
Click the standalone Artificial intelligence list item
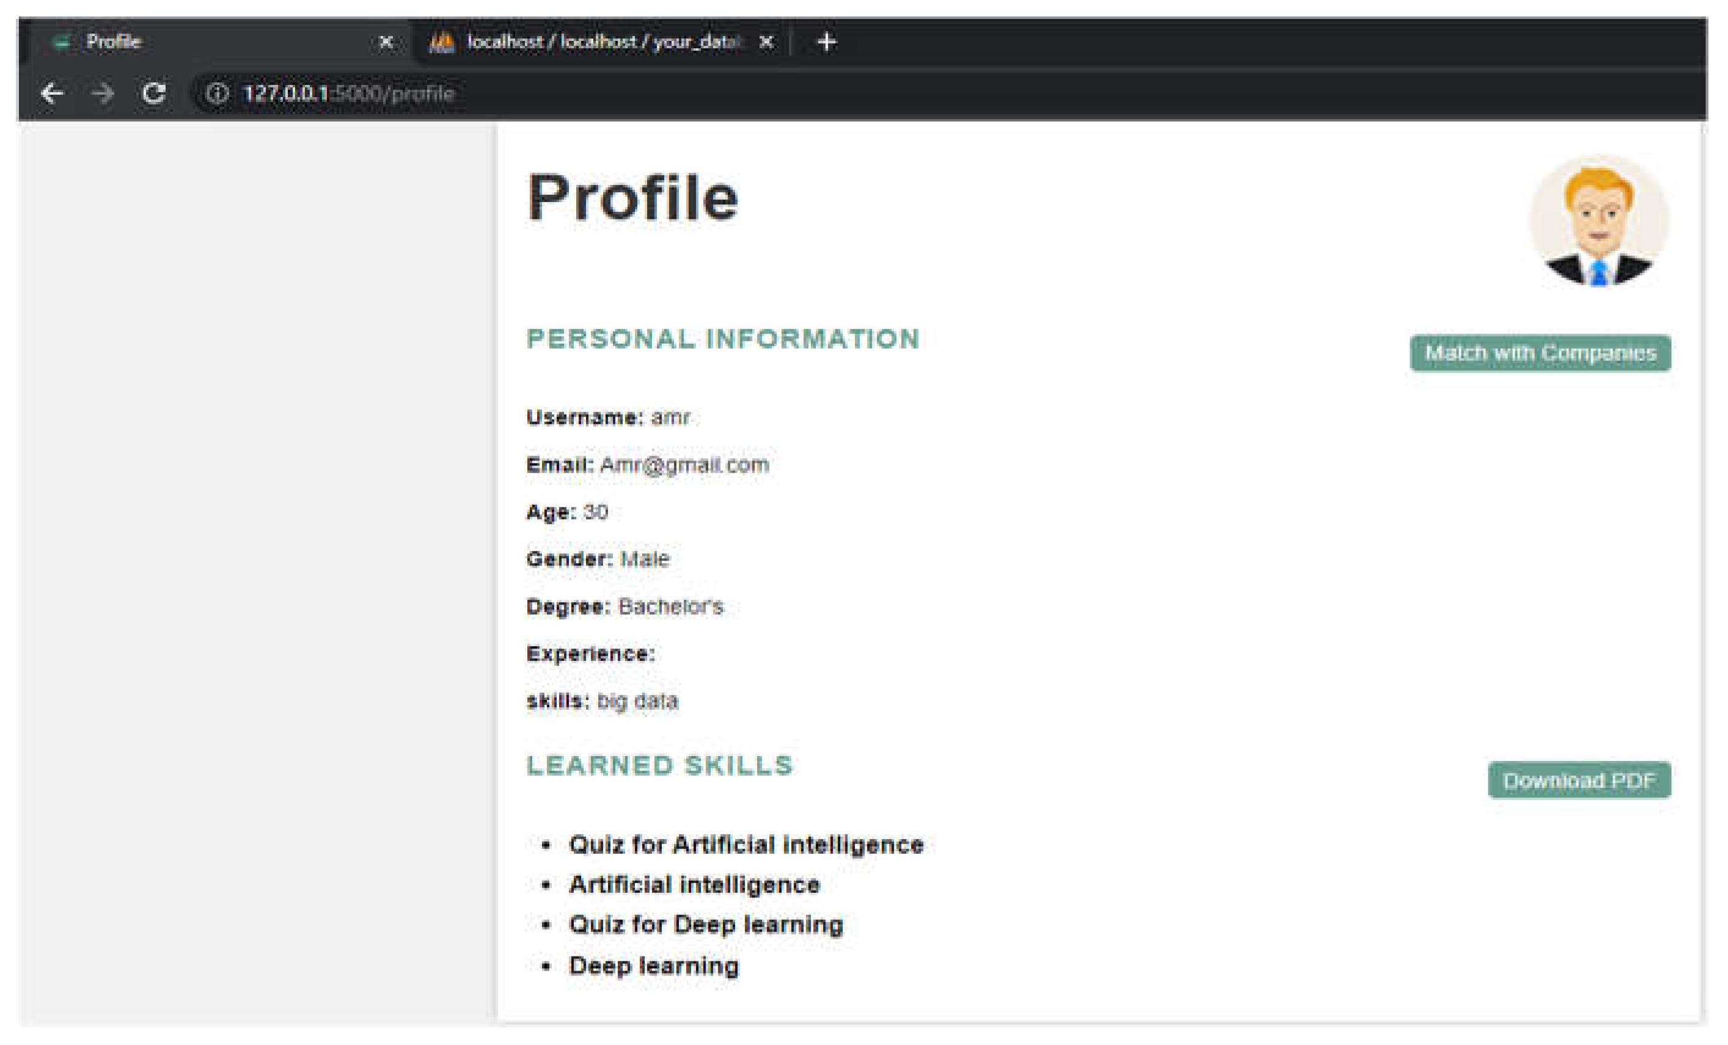pos(694,885)
